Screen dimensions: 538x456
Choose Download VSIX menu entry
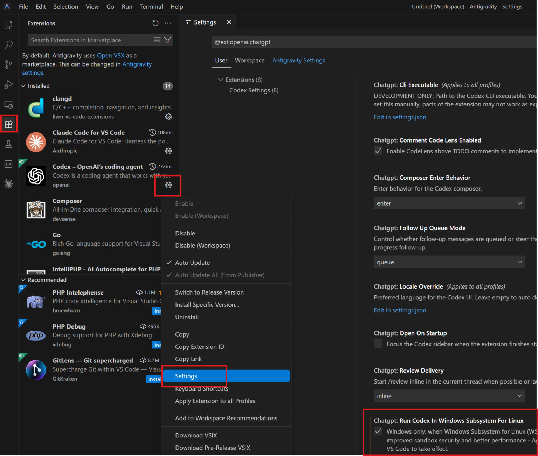[x=226, y=435]
